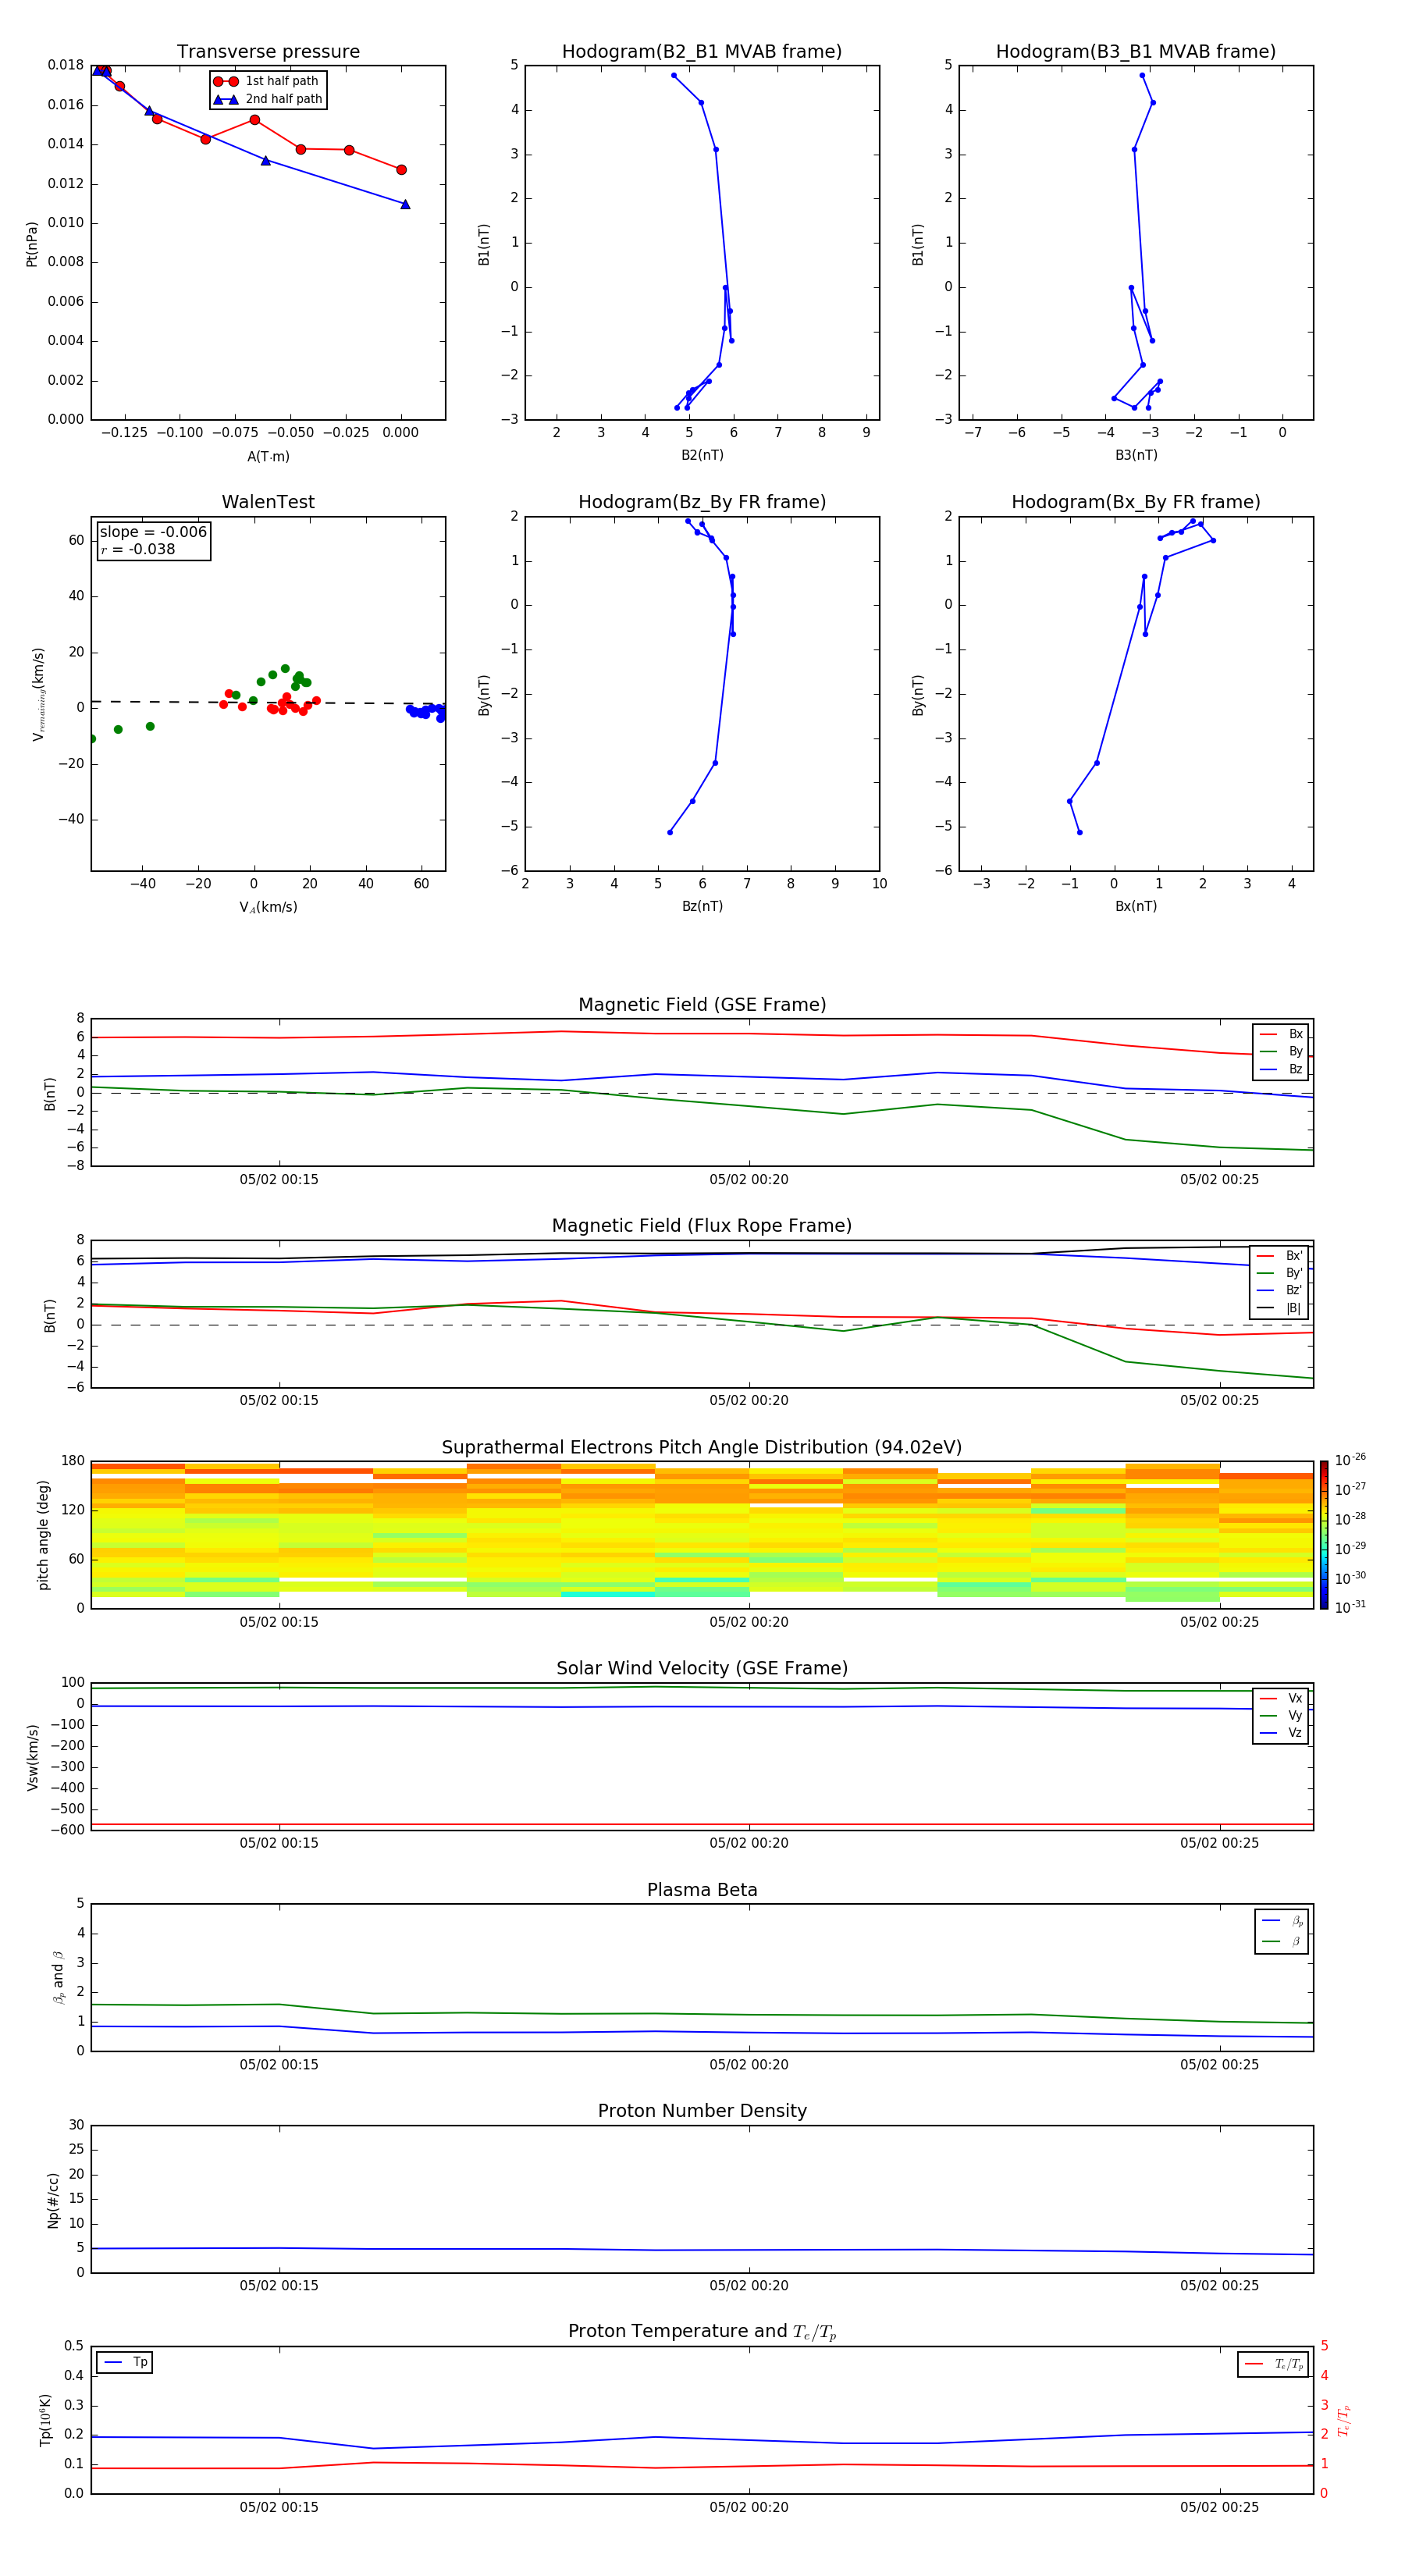The width and height of the screenshot is (1405, 2576).
Task: Click the Proton Temperature and Te/Tp title
Action: [x=702, y=2332]
